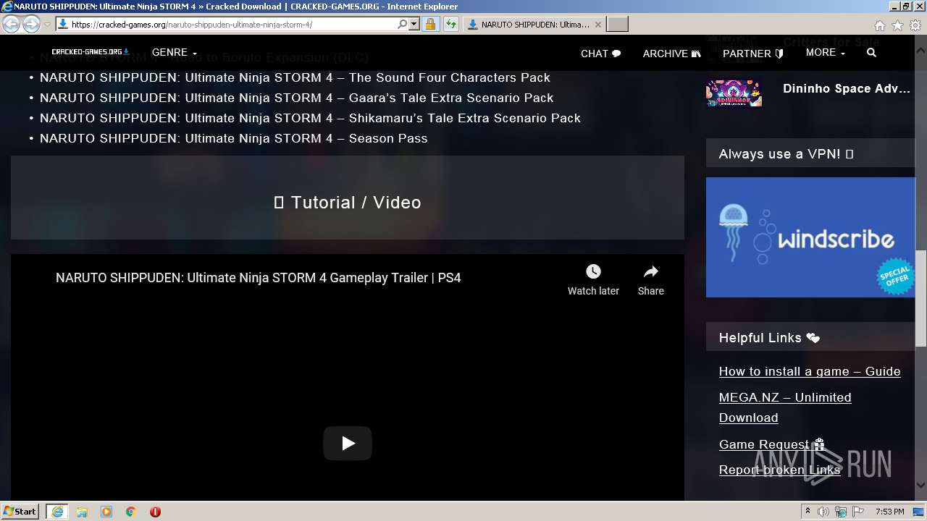The height and width of the screenshot is (521, 927).
Task: Click the IE Back arrow button
Action: 11,25
